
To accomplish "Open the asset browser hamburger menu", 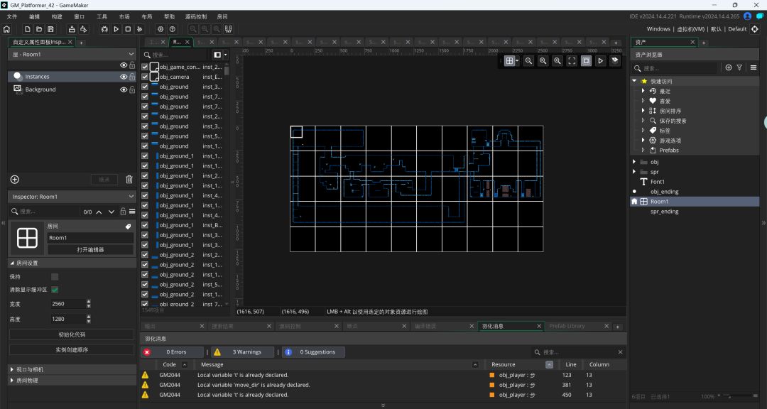I will point(754,67).
